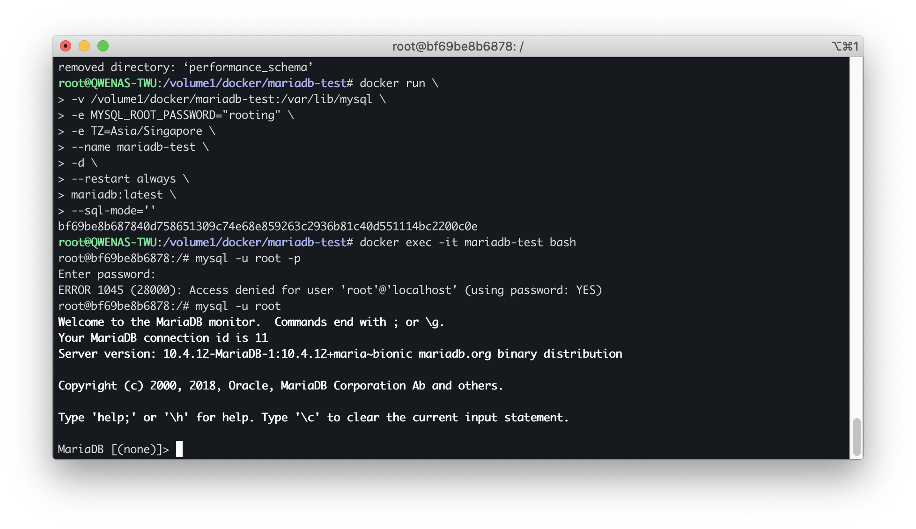The height and width of the screenshot is (529, 916).
Task: Click the container ID hash beginning bf69be8b687840d7
Action: 268,227
